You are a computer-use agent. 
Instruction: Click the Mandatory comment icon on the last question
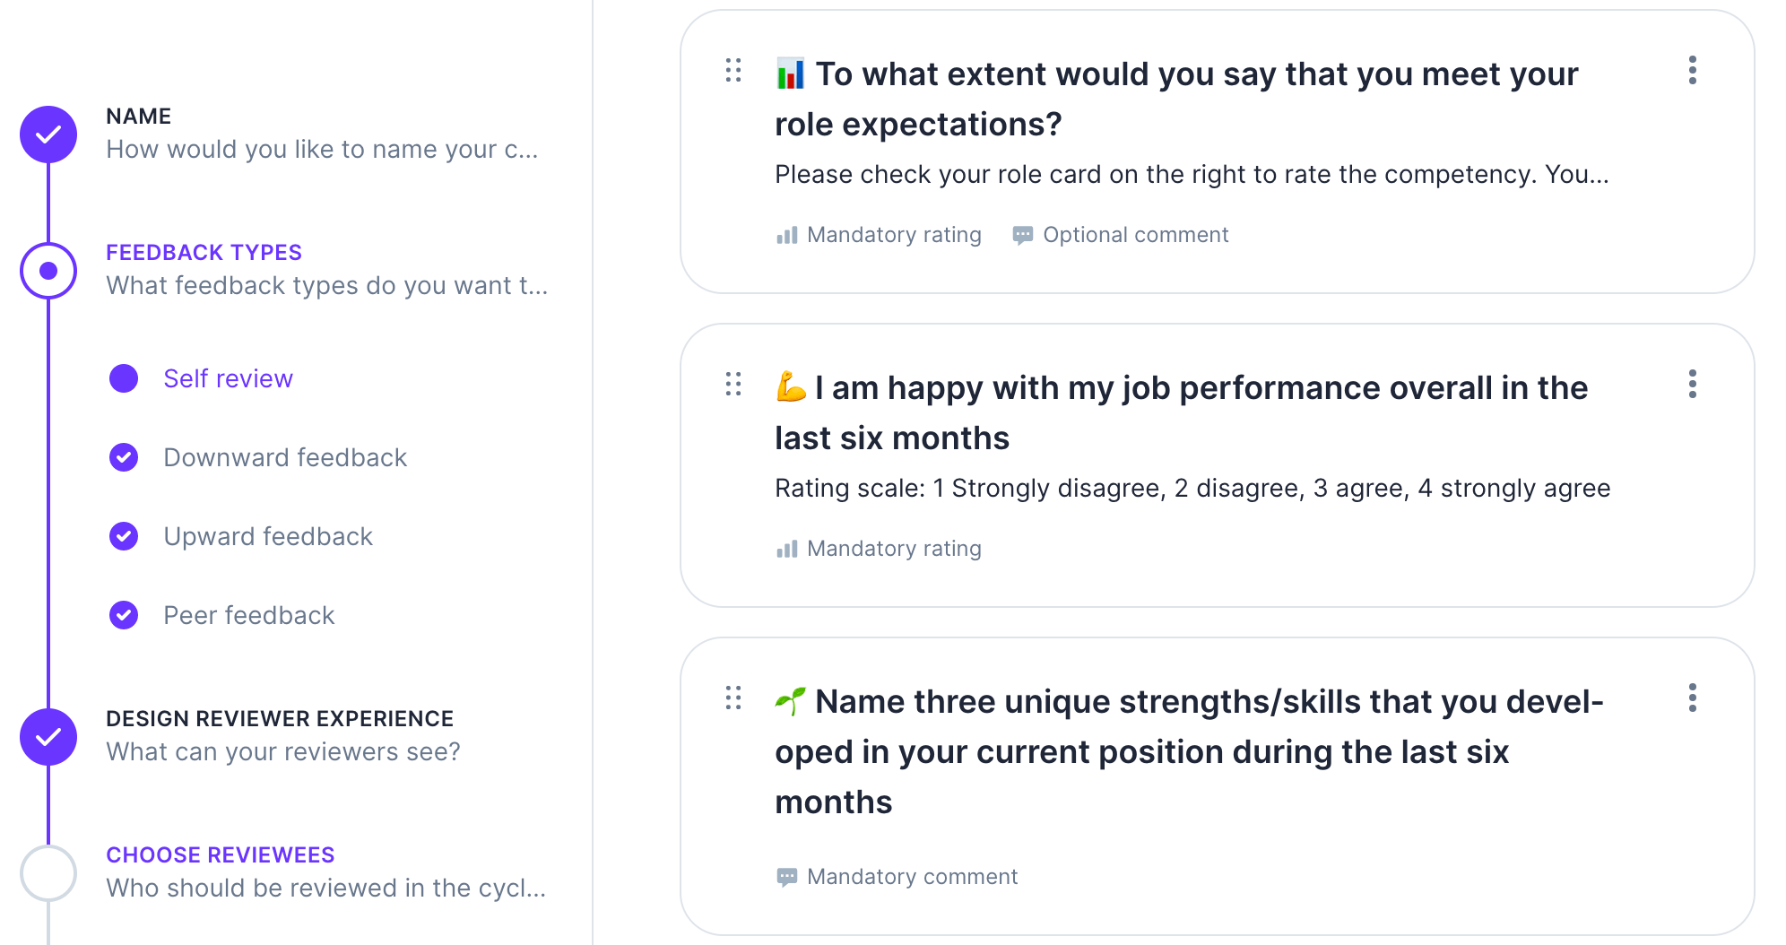(x=786, y=876)
